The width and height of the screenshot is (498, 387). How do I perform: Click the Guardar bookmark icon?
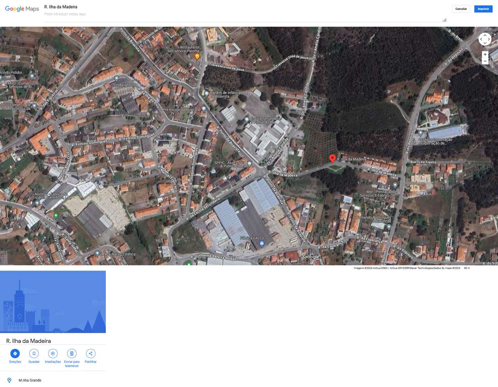coord(33,354)
